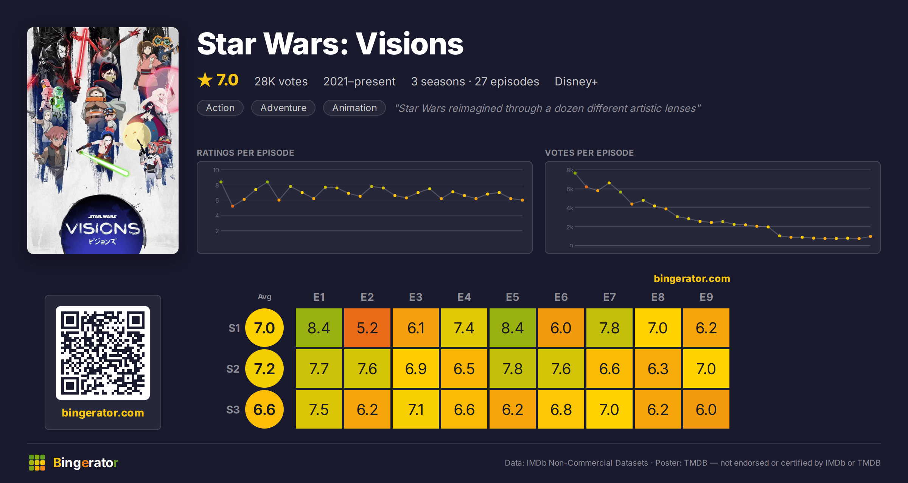Viewport: 908px width, 483px height.
Task: Click the Bingerator brand name text
Action: pos(86,463)
